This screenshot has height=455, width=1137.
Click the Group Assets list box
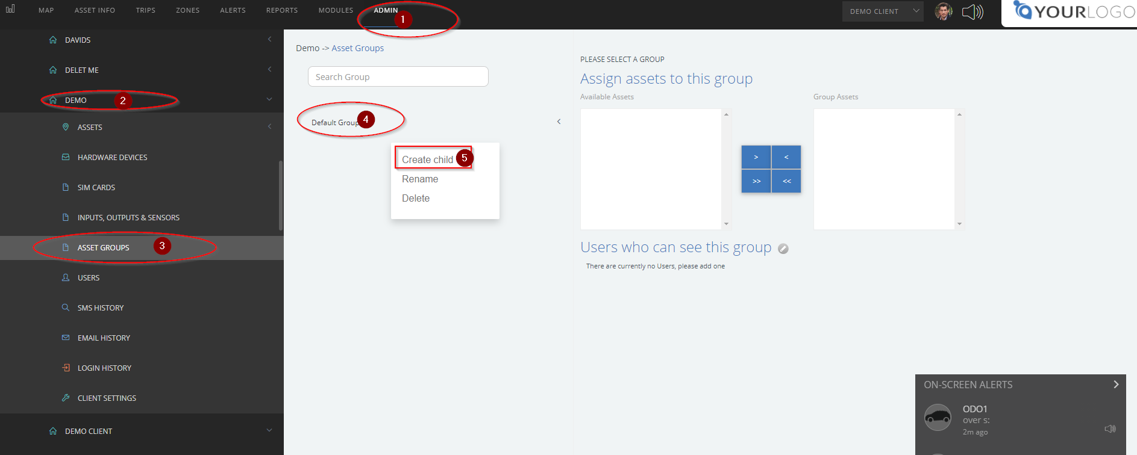point(884,169)
